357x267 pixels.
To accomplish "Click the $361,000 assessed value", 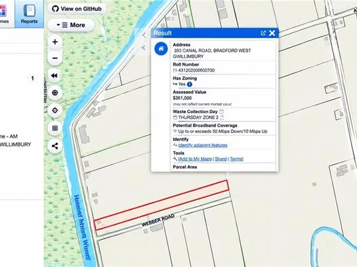I will 182,98.
